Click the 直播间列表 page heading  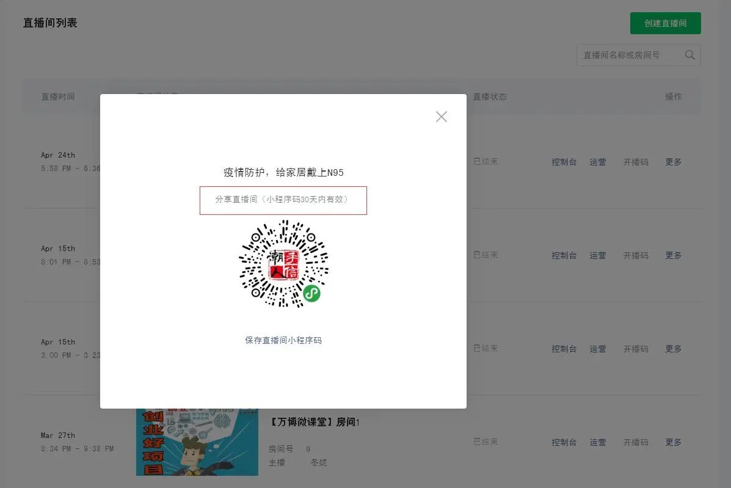[x=50, y=23]
